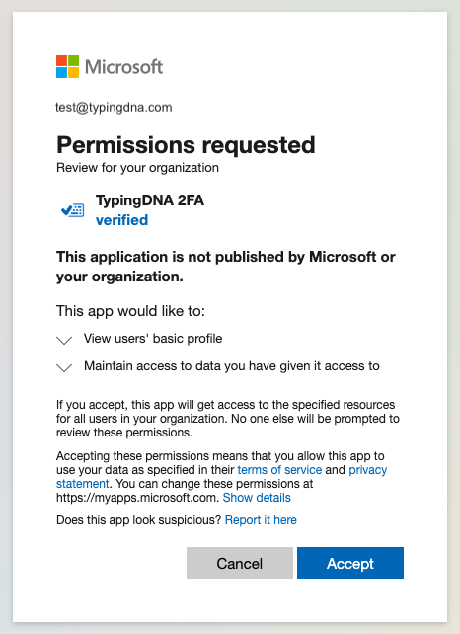Click the not published by Microsoft warning
Screen dimensions: 460x634
tap(225, 267)
